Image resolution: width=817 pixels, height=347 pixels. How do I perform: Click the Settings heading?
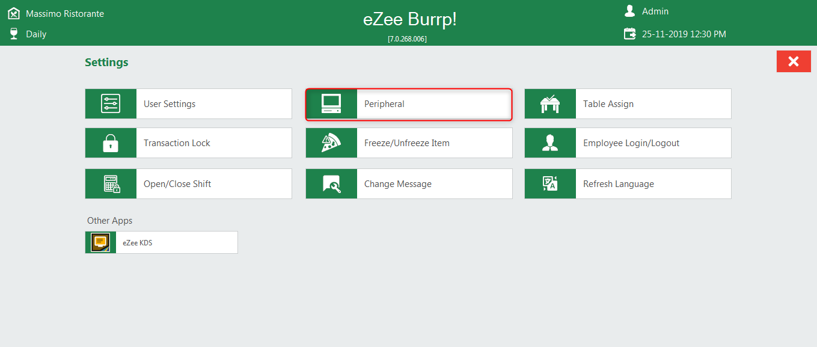[x=106, y=63]
